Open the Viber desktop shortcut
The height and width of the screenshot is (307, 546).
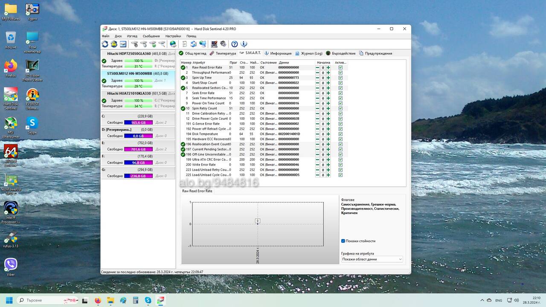pos(11,266)
